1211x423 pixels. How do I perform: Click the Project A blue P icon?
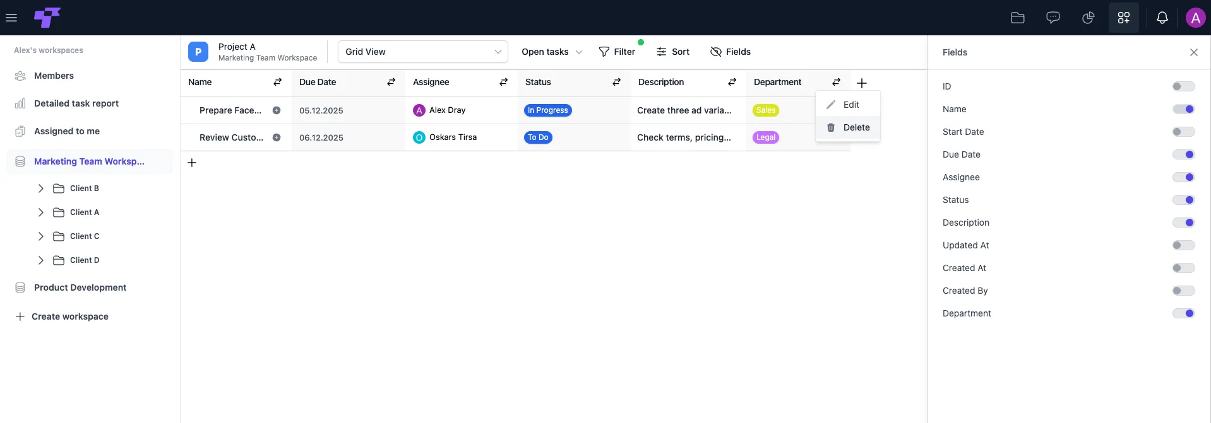198,52
